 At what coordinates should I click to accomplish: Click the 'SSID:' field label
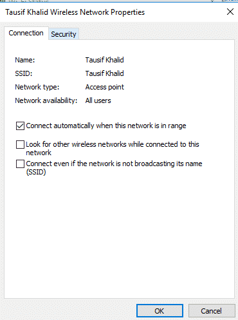24,73
